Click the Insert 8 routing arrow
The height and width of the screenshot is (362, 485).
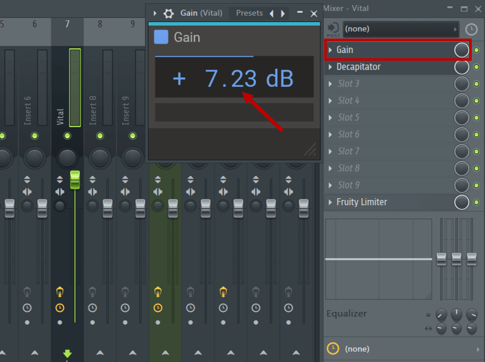coord(100,353)
